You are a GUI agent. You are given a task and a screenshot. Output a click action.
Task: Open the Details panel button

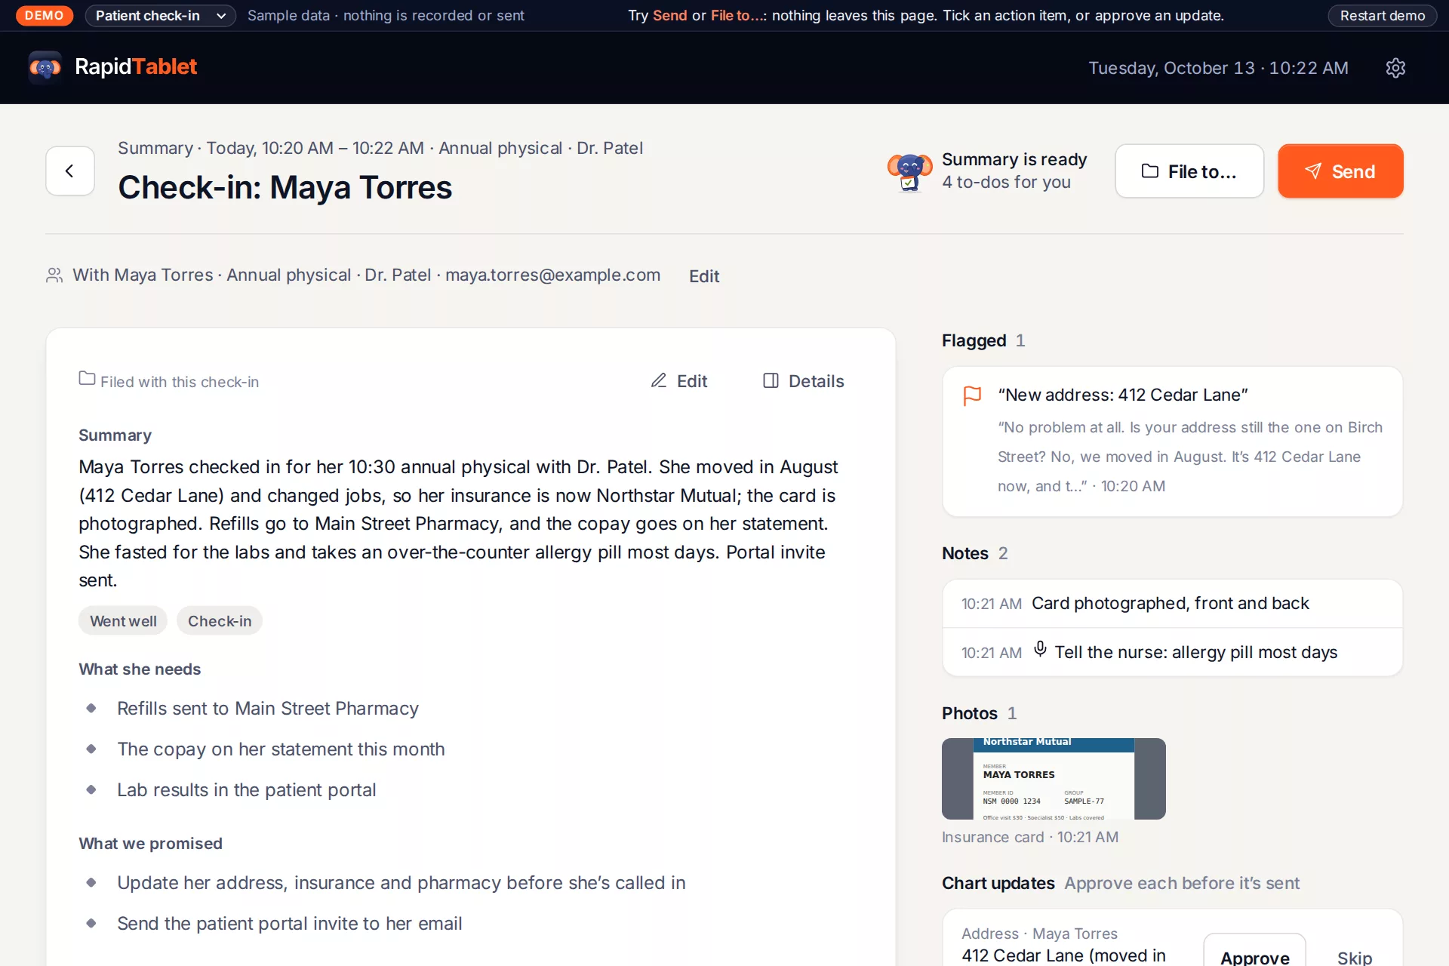point(804,381)
